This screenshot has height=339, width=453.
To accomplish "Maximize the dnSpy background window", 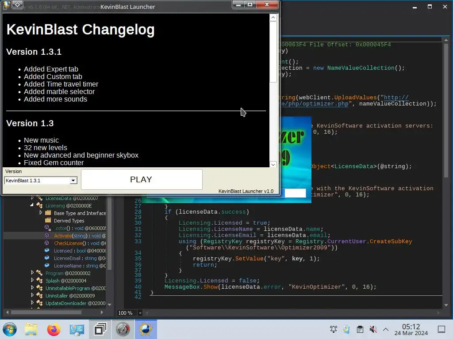I will tap(430, 7).
